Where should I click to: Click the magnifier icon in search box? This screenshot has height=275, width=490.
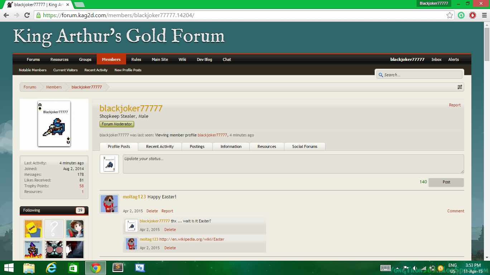[381, 75]
